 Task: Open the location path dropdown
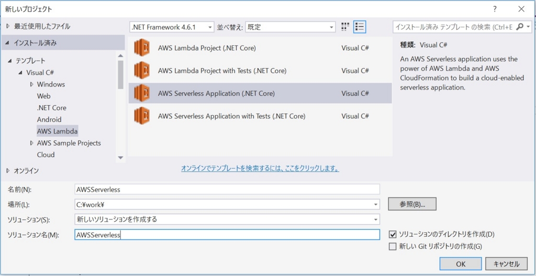[376, 205]
